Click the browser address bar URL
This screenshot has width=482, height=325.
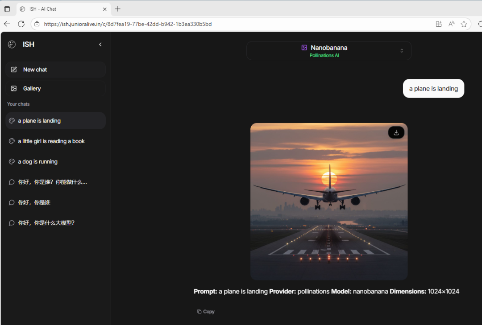(128, 24)
